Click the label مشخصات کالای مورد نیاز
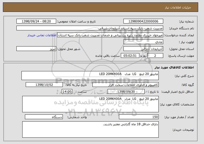The height and width of the screenshot is (144, 204). [x=177, y=104]
